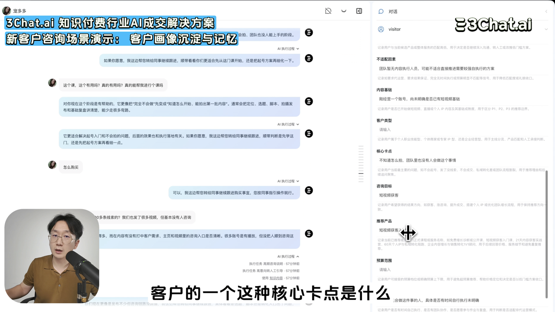Click the 内容基础 field label
Viewport: 555px width, 312px height.
coord(384,90)
